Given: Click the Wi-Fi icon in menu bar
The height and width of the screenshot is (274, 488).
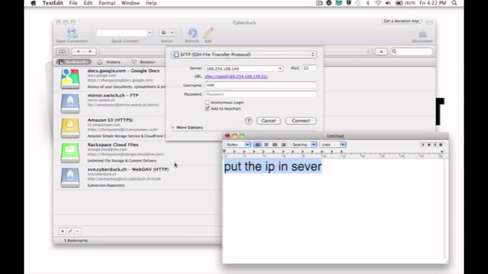Looking at the screenshot, I should (x=378, y=3).
